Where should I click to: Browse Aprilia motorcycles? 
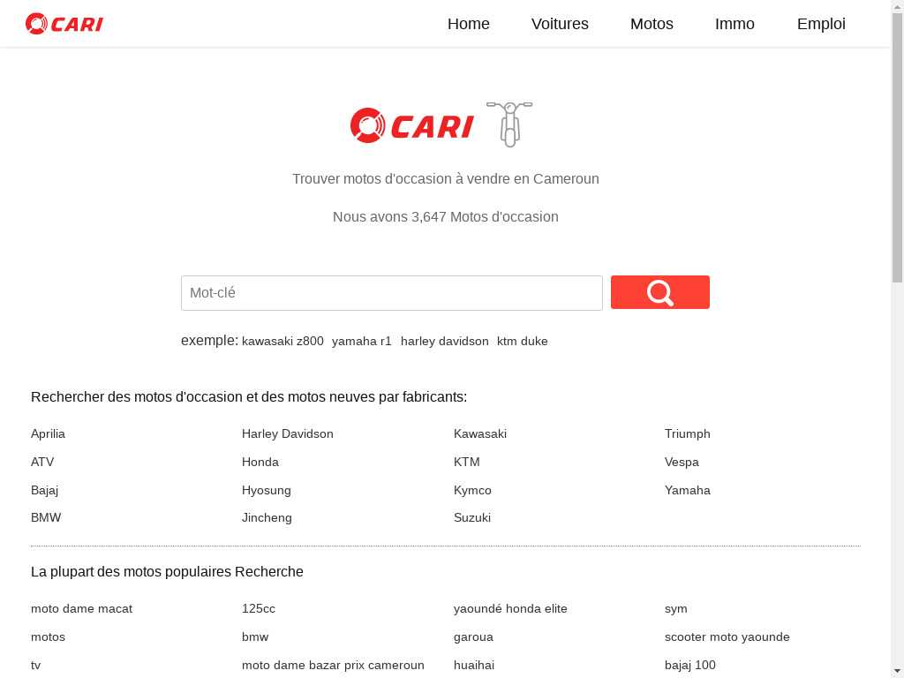pyautogui.click(x=48, y=433)
